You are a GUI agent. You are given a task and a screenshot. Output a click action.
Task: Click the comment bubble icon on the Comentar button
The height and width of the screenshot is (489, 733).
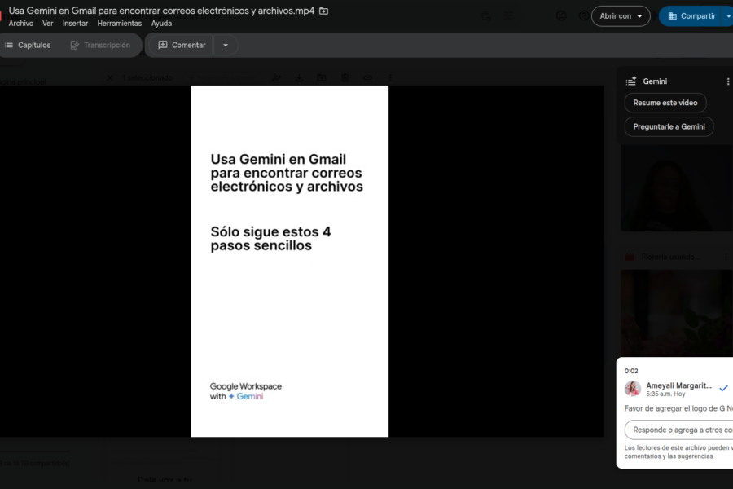click(163, 45)
